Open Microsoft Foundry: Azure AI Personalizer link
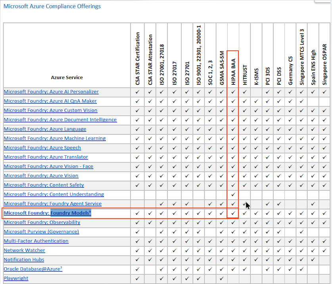 (x=51, y=92)
